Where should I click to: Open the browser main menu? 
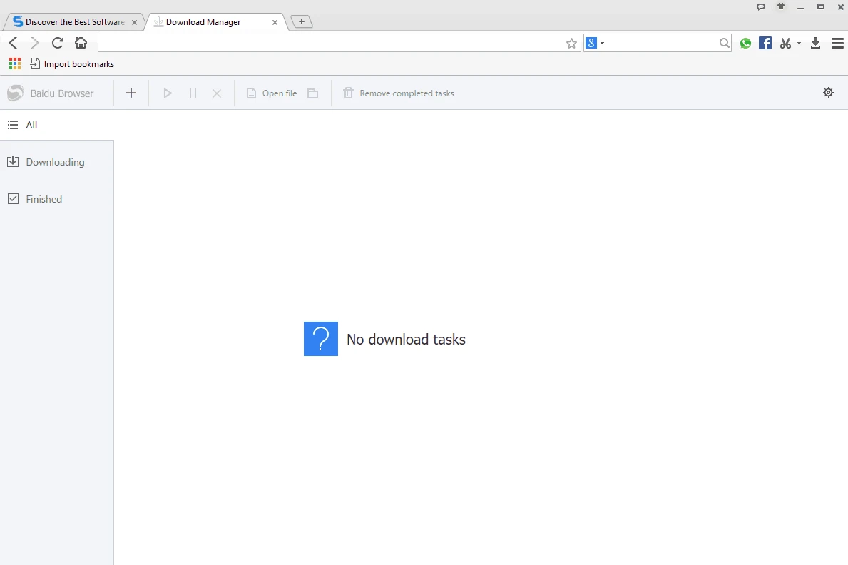coord(837,44)
